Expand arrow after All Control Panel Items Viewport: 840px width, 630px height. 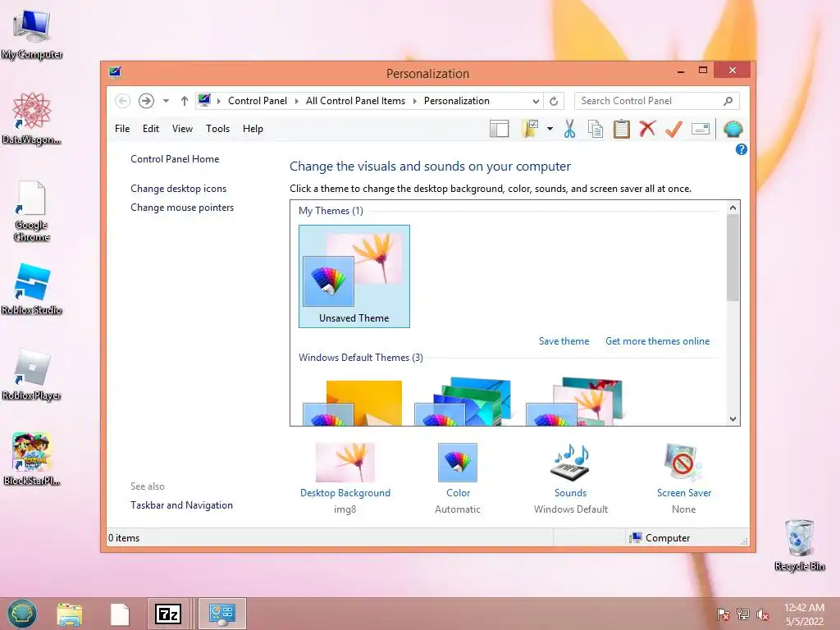coord(414,101)
